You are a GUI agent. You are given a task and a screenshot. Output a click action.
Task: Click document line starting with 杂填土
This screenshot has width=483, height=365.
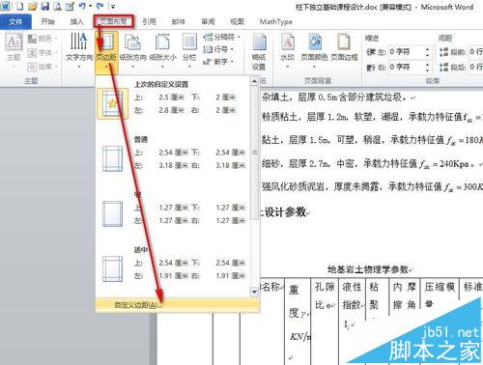334,97
